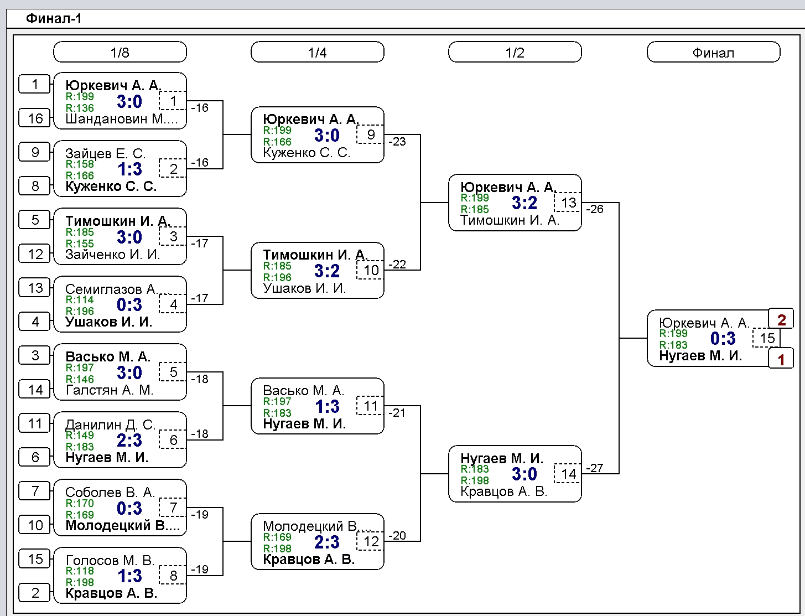The height and width of the screenshot is (616, 805).
Task: Click Голосов М. В. player name
Action: (110, 560)
